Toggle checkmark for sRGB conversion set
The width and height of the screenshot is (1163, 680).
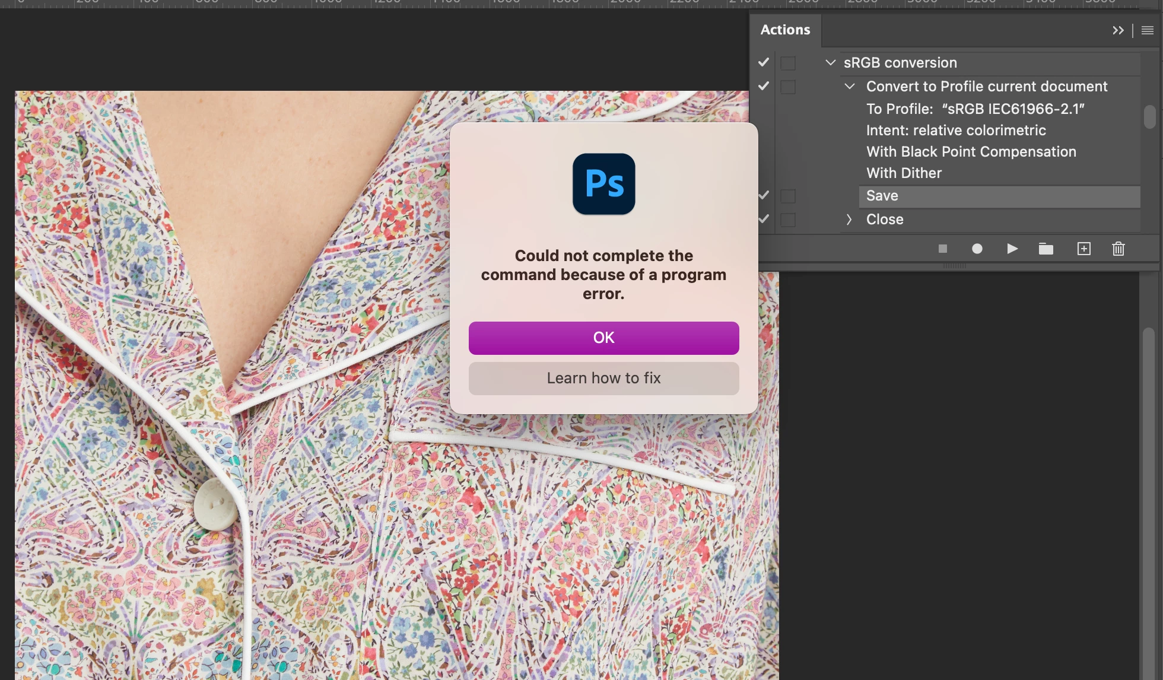764,62
